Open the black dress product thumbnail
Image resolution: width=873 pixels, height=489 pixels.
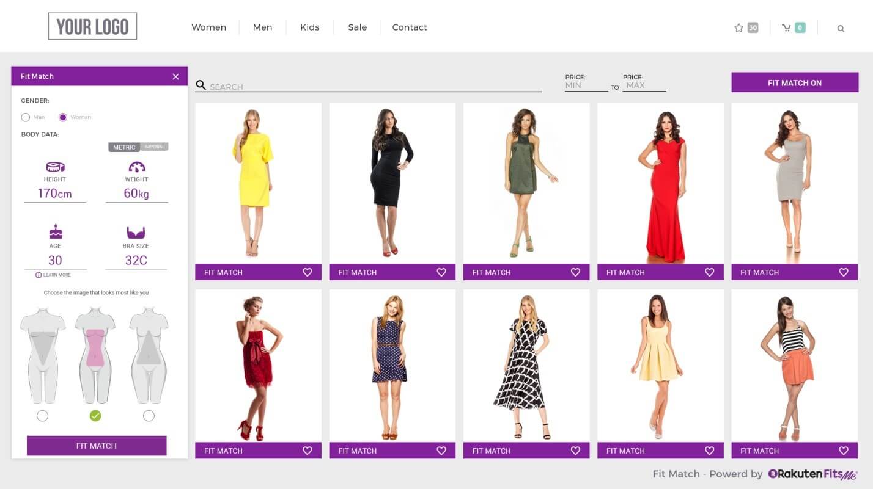pos(392,183)
